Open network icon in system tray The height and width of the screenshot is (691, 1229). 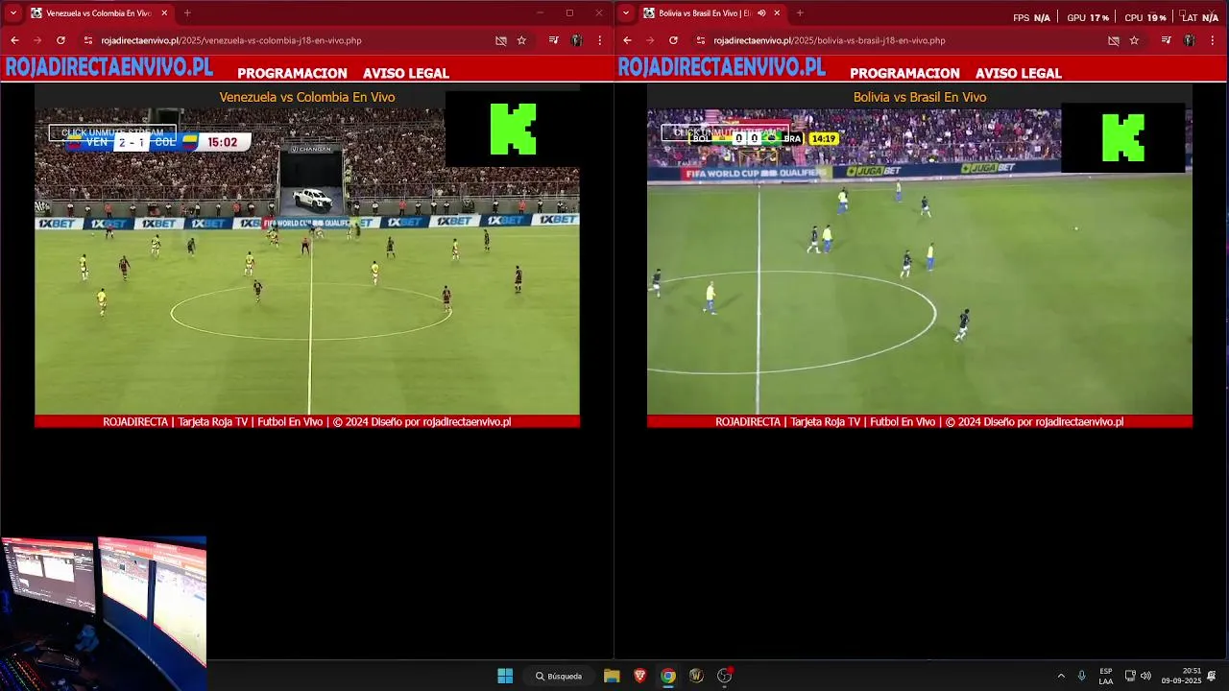[1130, 676]
